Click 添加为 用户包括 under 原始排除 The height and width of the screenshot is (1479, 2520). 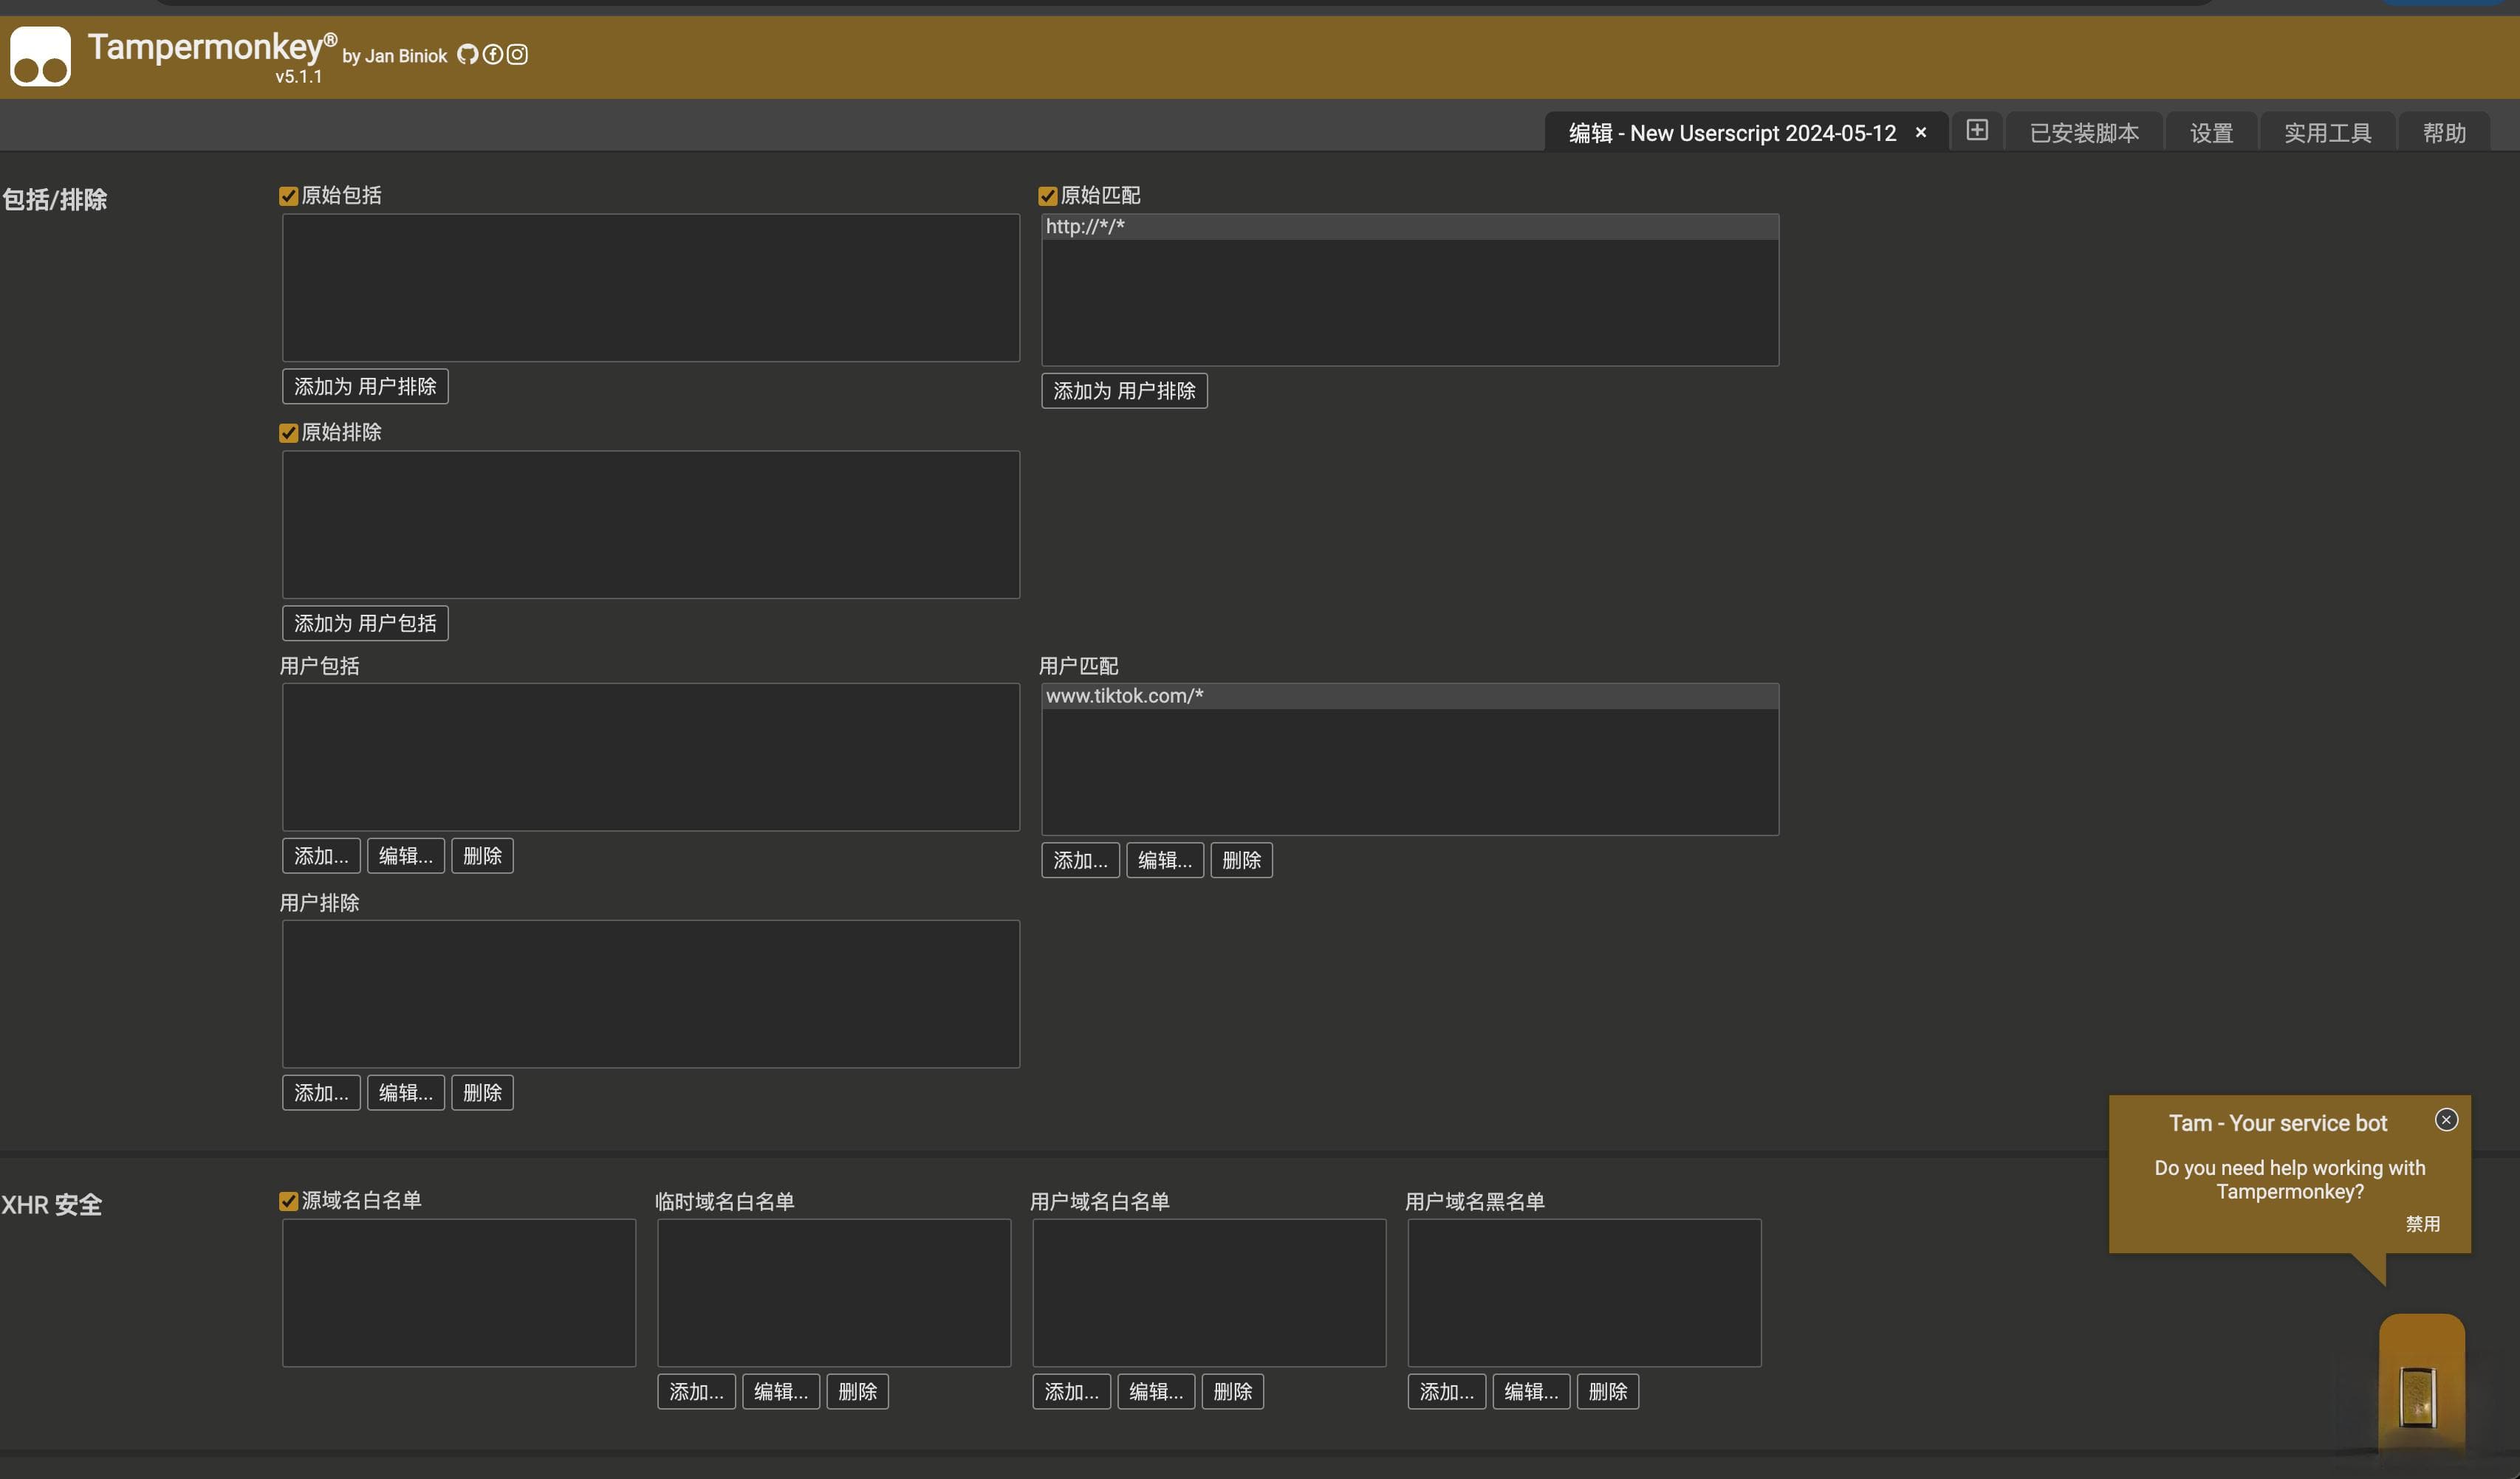[x=365, y=623]
